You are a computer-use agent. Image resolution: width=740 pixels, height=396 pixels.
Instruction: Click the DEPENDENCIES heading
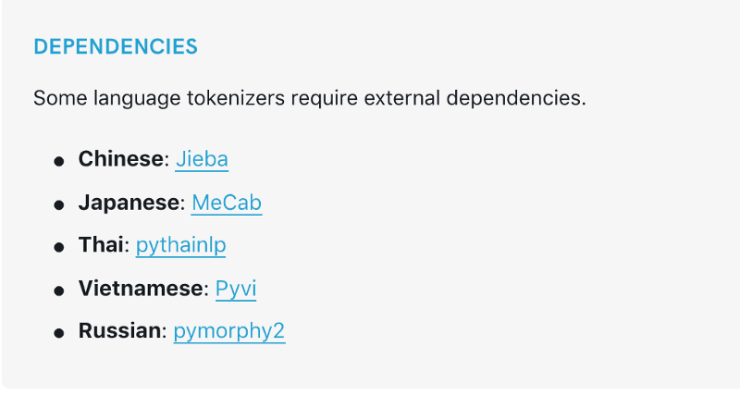click(116, 47)
